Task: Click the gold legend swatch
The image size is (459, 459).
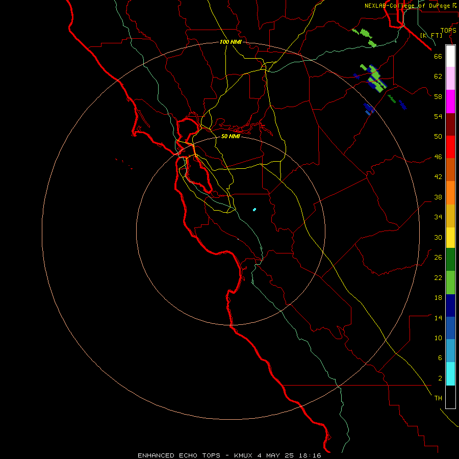Action: 450,216
